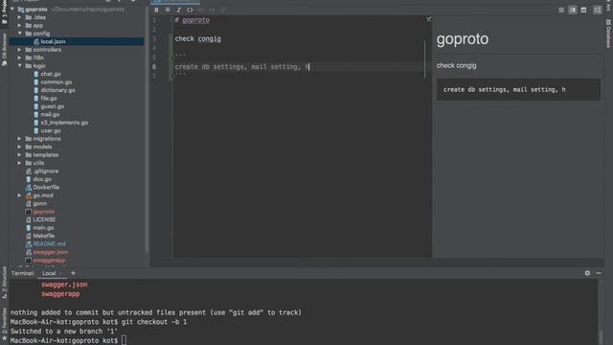Screen dimensions: 613x345
Task: Expand the templates folder
Action: tap(19, 155)
